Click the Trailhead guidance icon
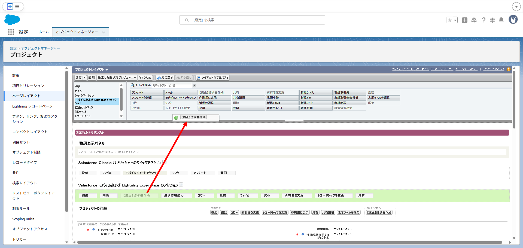This screenshot has height=248, width=523. [x=474, y=20]
